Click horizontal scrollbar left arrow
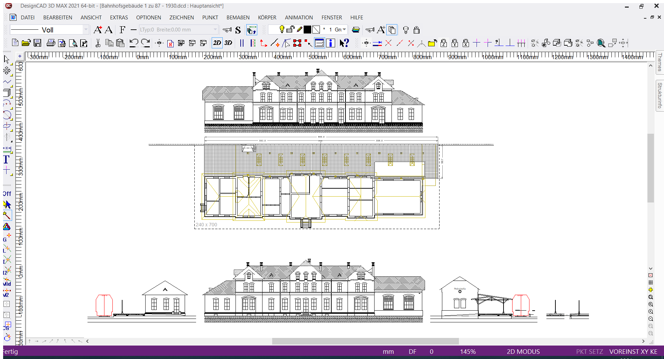The image size is (664, 359). click(x=87, y=341)
